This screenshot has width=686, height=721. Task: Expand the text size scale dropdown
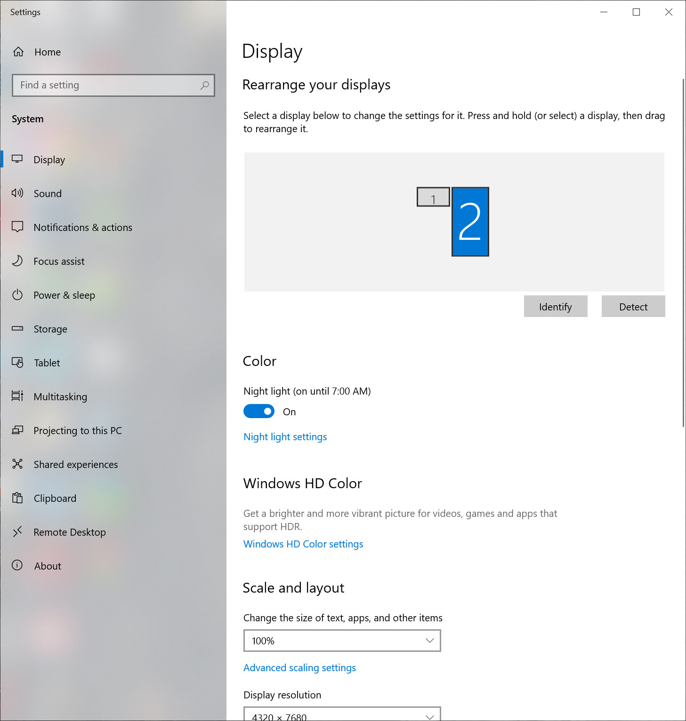pyautogui.click(x=342, y=641)
